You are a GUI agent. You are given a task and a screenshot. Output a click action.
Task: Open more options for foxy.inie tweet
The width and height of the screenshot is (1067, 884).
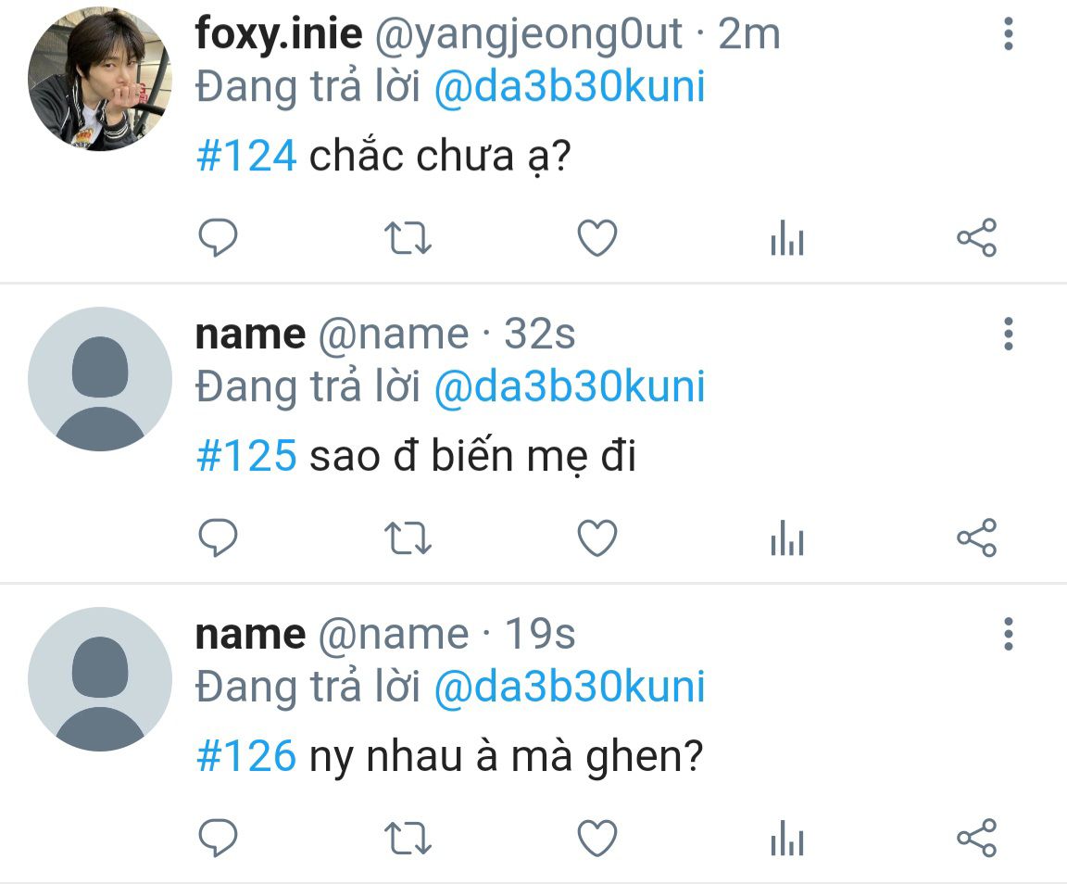1009,33
